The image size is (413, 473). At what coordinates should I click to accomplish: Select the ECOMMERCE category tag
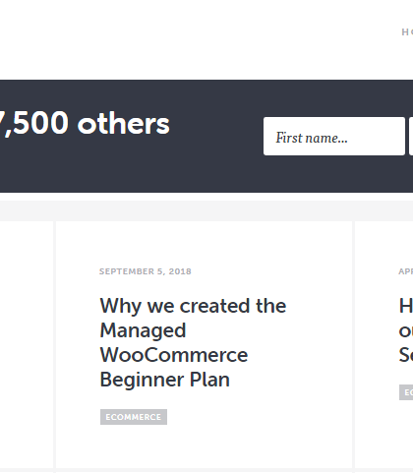[134, 417]
